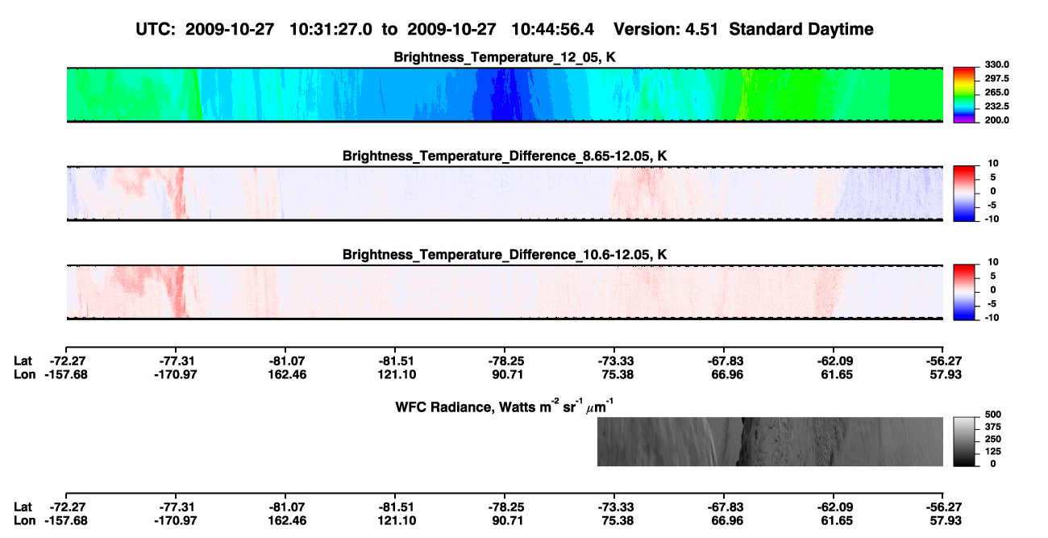Click longitude 162.46 on the upper axis
Screen dimensions: 1048x538
286,374
